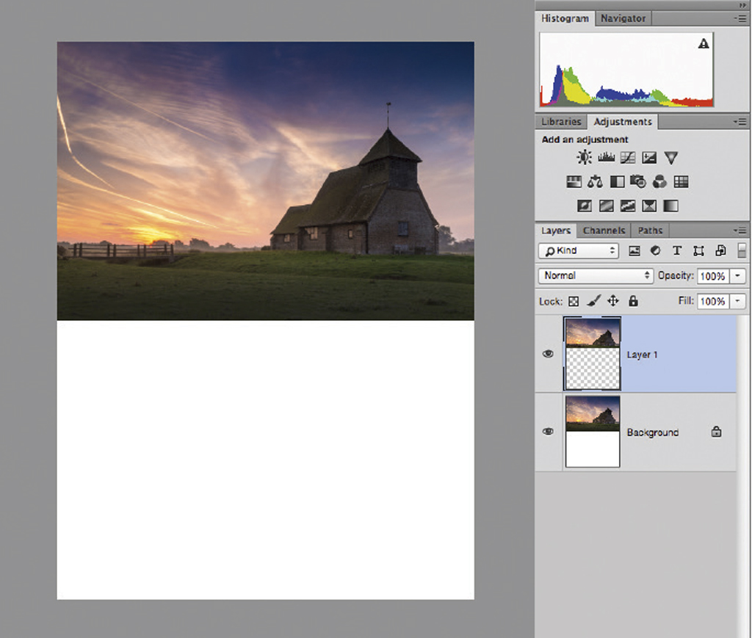Screen dimensions: 752x638
Task: Click the Fill label
Action: click(x=686, y=300)
